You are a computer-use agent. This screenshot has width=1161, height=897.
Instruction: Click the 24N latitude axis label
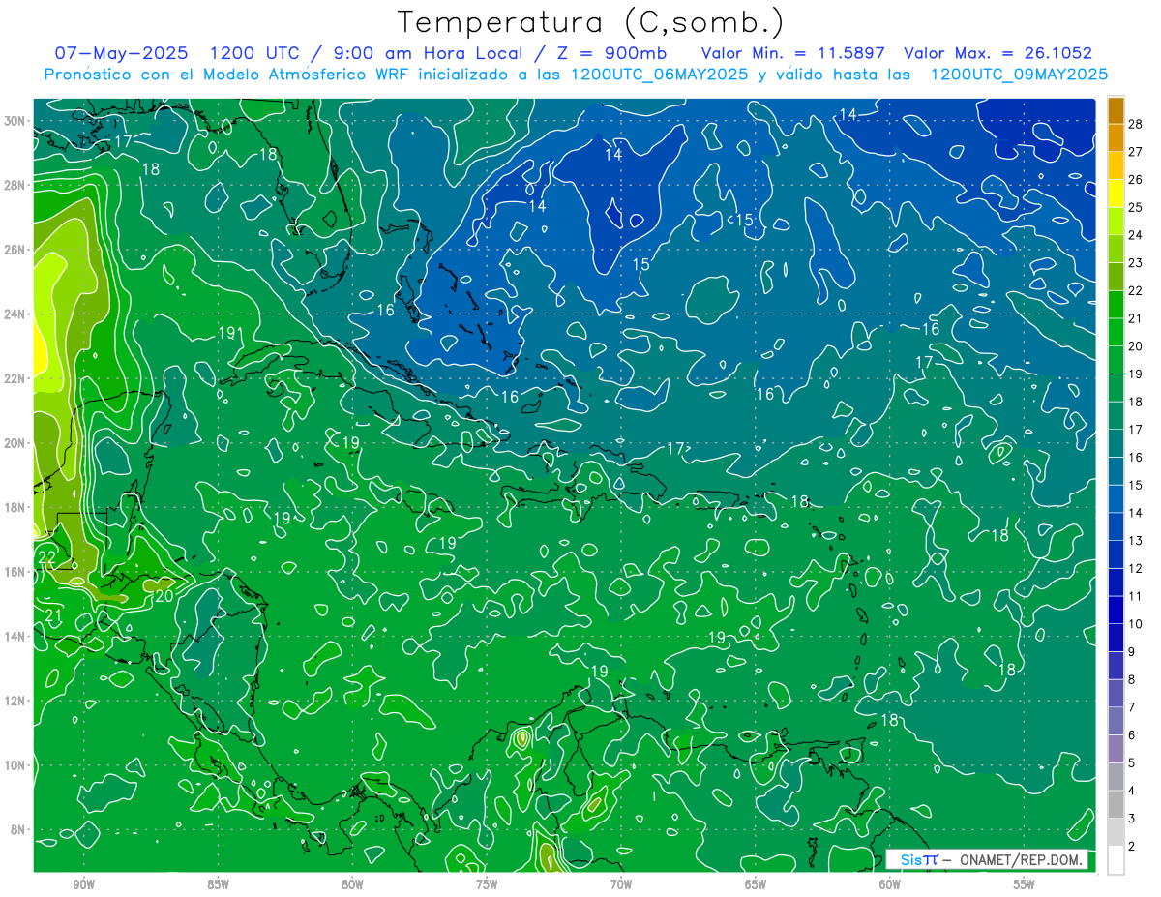pyautogui.click(x=16, y=314)
